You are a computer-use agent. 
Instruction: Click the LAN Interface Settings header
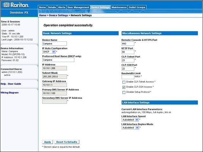click(x=160, y=103)
